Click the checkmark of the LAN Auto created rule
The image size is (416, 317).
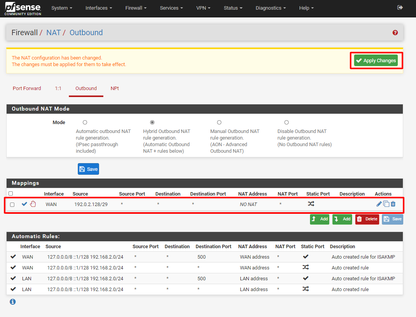[x=13, y=289]
